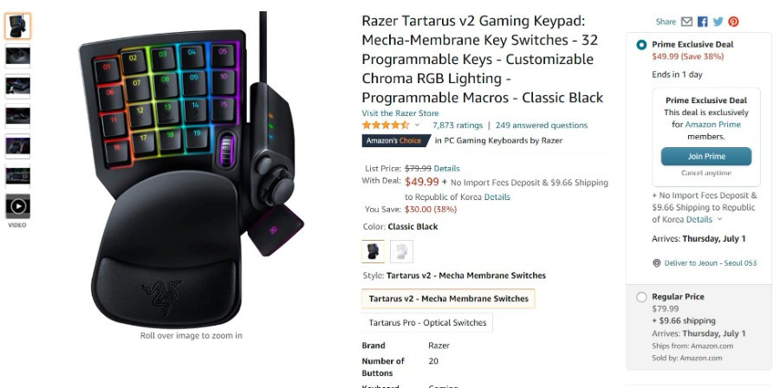The width and height of the screenshot is (780, 388).
Task: Click the location pin delivery icon
Action: pos(657,262)
